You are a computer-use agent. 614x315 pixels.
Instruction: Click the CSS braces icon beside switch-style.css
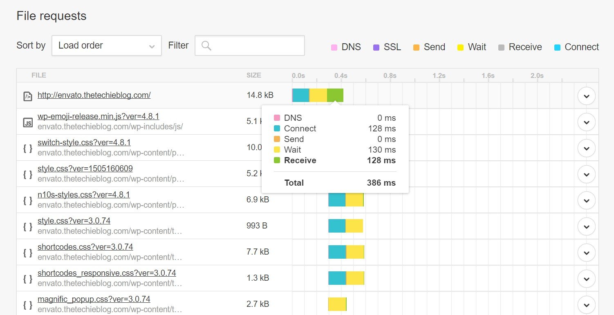[27, 148]
